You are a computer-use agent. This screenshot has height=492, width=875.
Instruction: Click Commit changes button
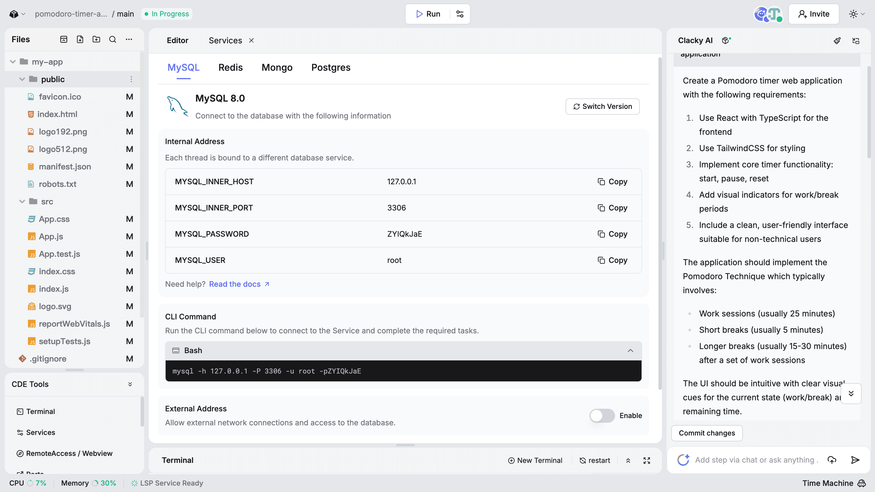706,433
